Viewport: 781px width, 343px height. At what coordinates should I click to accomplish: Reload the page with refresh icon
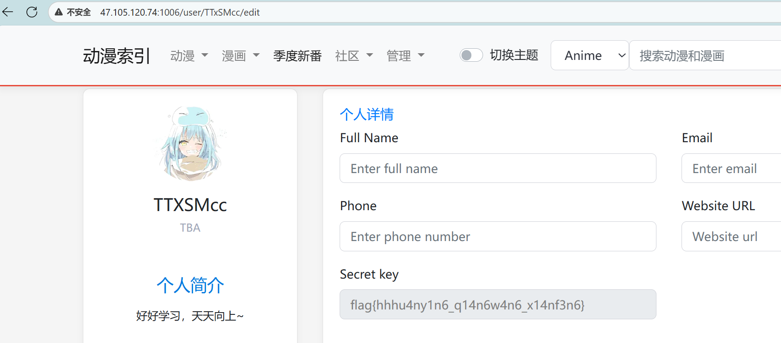32,12
